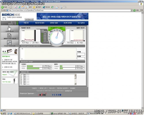Click the 737.0 kbps upload result box

pos(70,43)
